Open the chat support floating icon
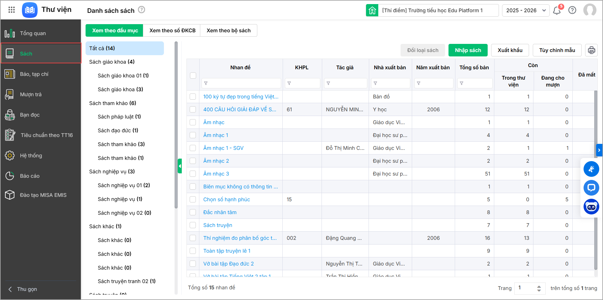Viewport: 603px width, 300px height. click(591, 188)
